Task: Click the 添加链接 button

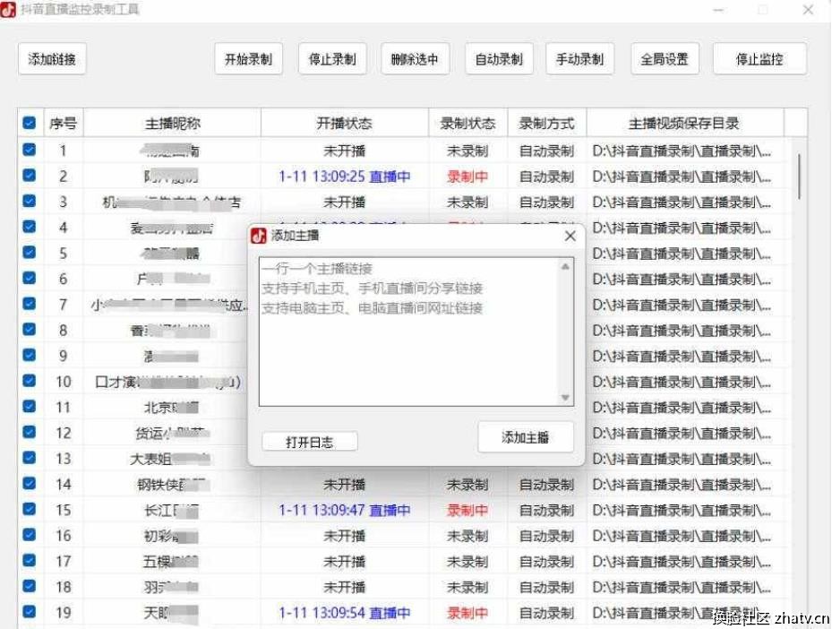Action: pos(52,59)
